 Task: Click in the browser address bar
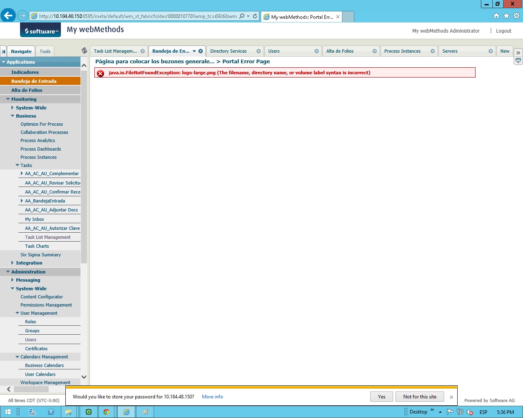click(138, 16)
